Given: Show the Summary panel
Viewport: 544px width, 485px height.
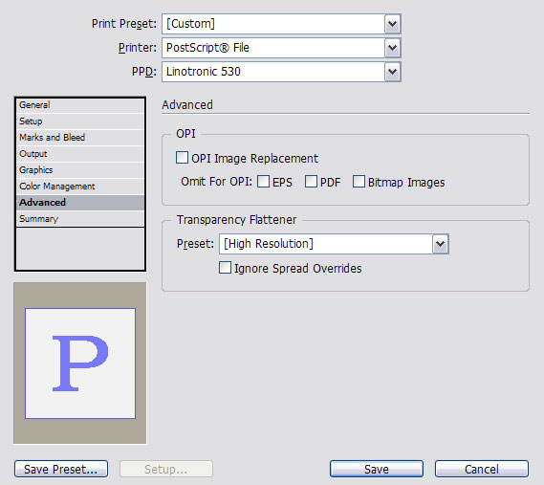Looking at the screenshot, I should click(80, 219).
